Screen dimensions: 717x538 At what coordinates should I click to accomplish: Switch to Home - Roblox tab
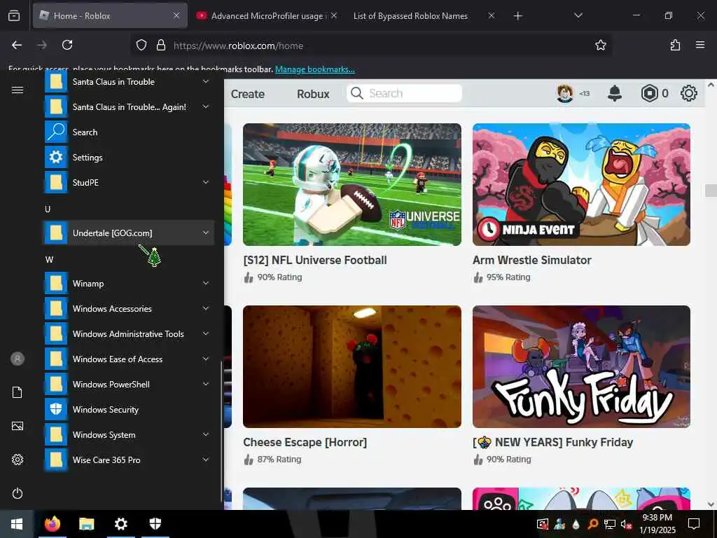(x=110, y=16)
